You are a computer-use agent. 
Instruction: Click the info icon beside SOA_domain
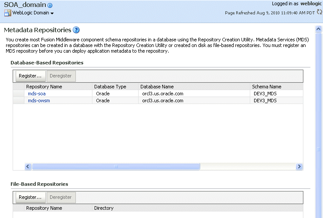(50, 5)
